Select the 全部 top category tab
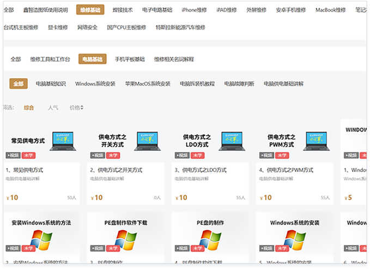370x269 pixels. point(9,10)
